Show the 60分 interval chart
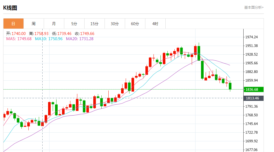This screenshot has height=152, width=274. (135, 24)
